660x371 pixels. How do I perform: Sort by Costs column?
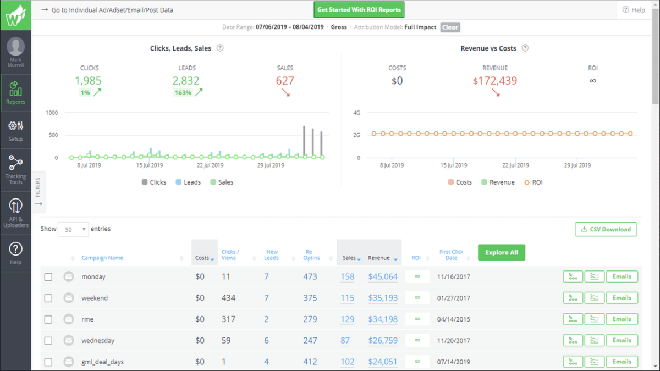[x=205, y=258]
